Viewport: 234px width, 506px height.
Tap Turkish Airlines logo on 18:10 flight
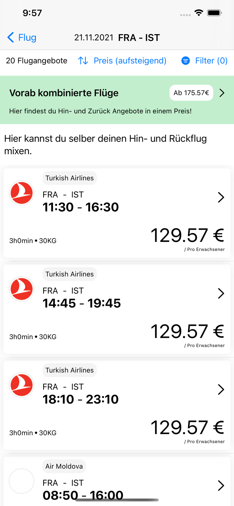pyautogui.click(x=22, y=385)
